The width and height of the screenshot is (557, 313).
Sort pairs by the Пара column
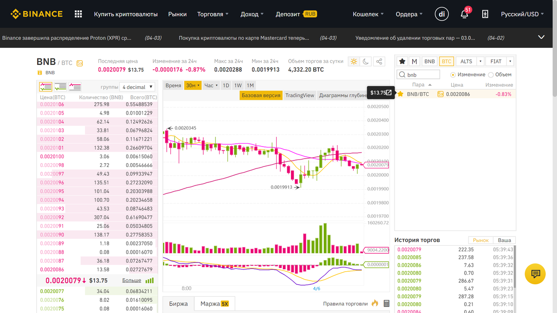421,85
